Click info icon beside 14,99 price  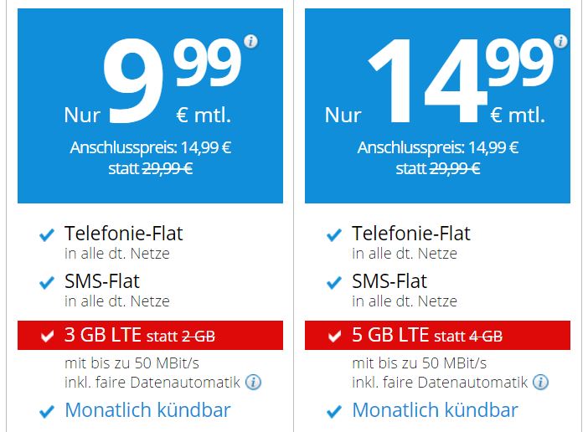tap(560, 41)
